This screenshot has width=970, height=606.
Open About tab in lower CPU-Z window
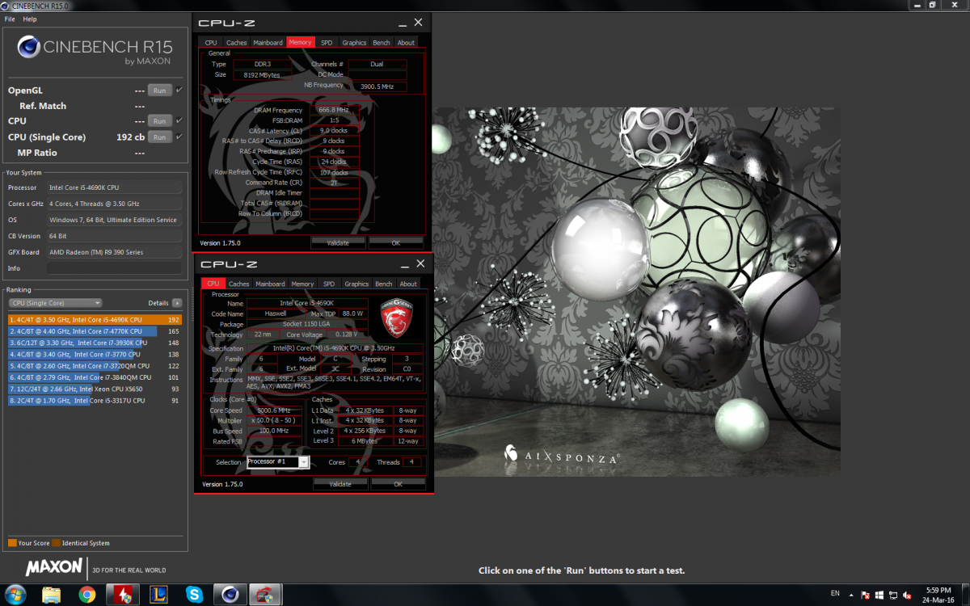[408, 284]
